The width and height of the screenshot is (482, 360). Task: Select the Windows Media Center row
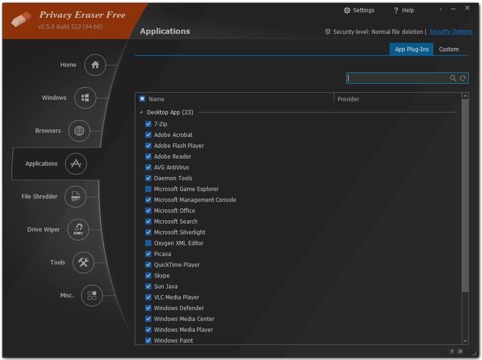pos(184,319)
